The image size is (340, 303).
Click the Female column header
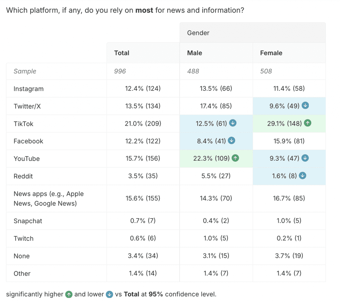coord(271,53)
